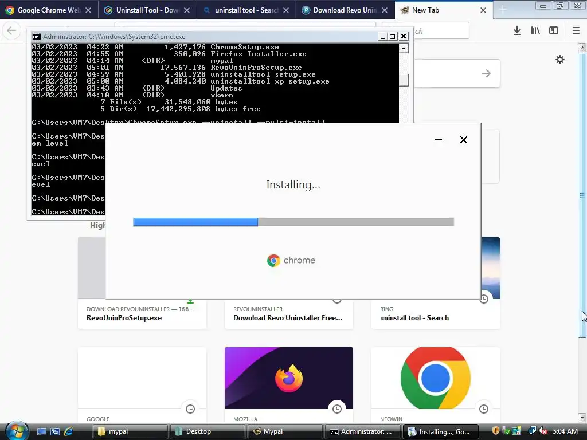The width and height of the screenshot is (587, 440).
Task: Click the security shield tray icon
Action: (496, 431)
